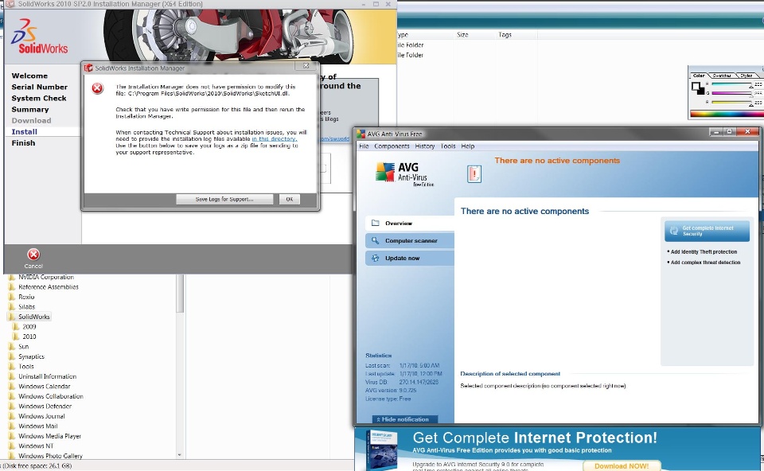Switch to the Styles tab in palette panel
Viewport: 764px width, 471px height.
(x=746, y=76)
